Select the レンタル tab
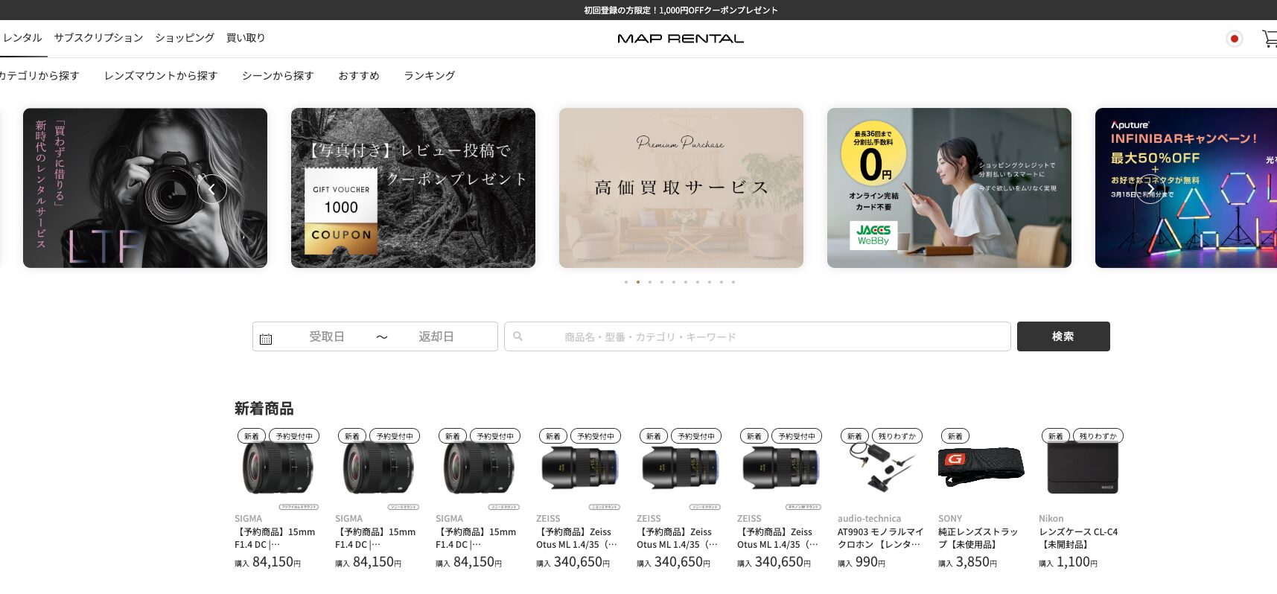Viewport: 1277px width, 594px height. coord(22,38)
